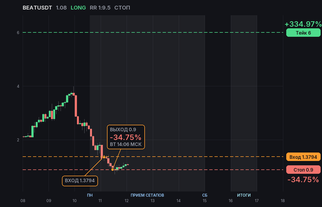Click the ВХОД 1.3794 entry callout box
The width and height of the screenshot is (322, 207).
(80, 181)
